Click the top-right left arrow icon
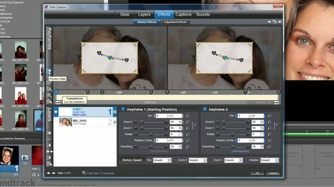334x187 pixels. click(269, 22)
